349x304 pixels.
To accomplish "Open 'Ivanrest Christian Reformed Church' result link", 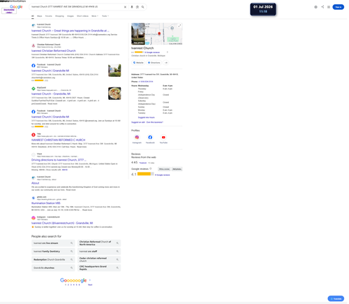I will pos(54,51).
